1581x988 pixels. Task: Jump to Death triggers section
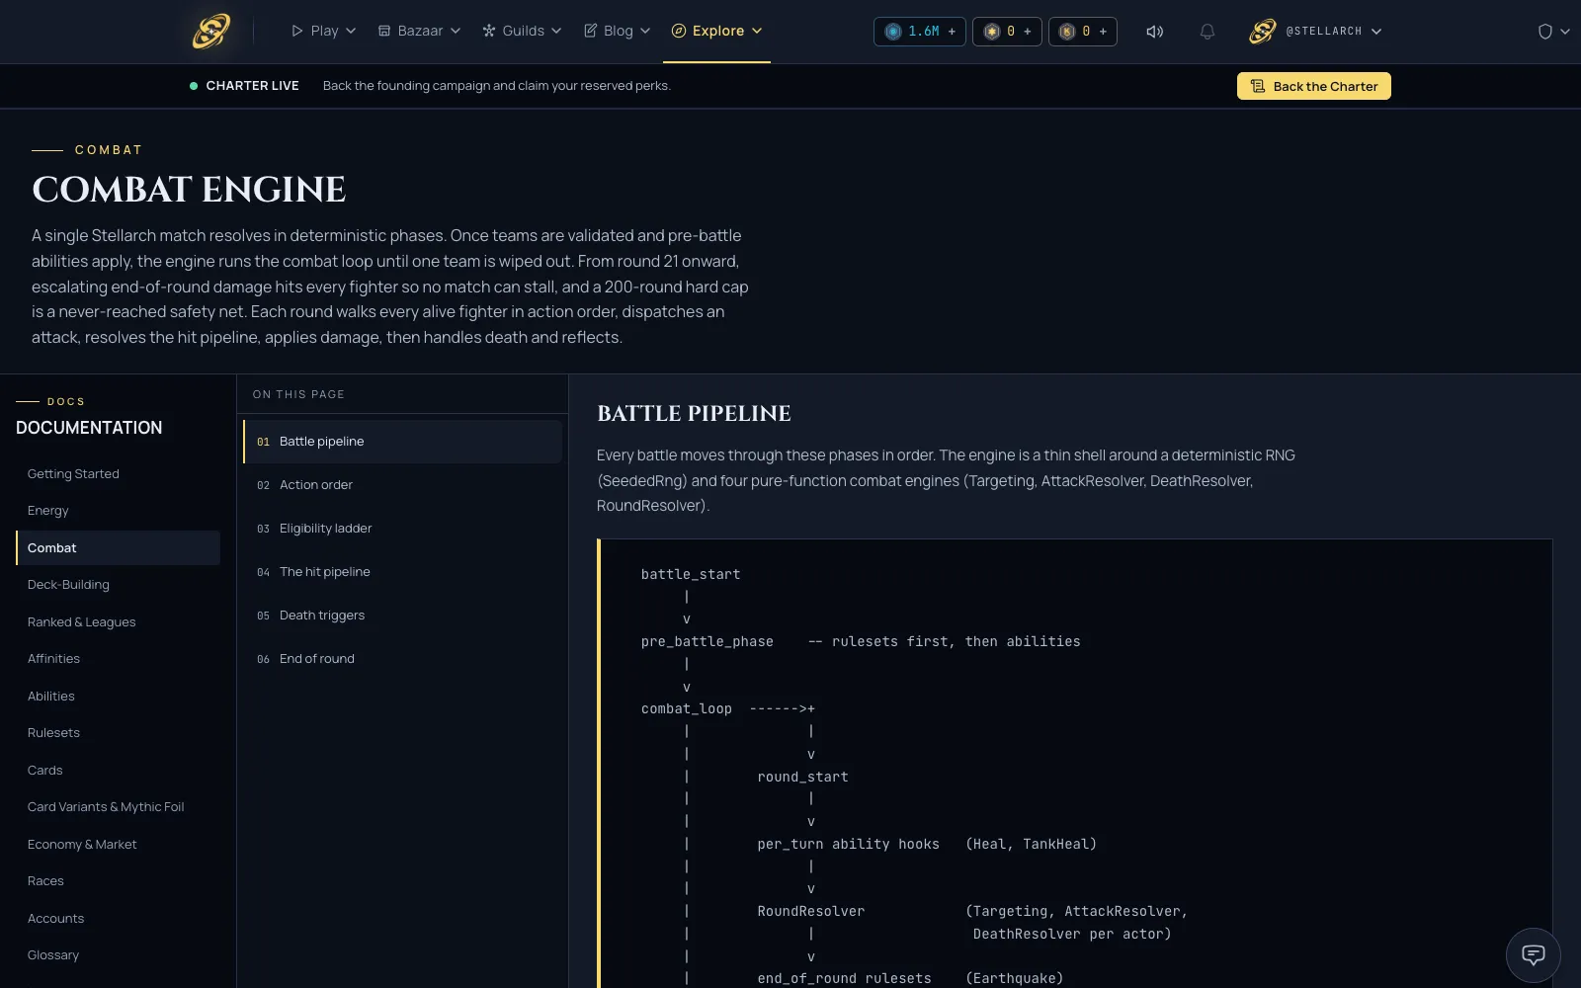pyautogui.click(x=402, y=616)
